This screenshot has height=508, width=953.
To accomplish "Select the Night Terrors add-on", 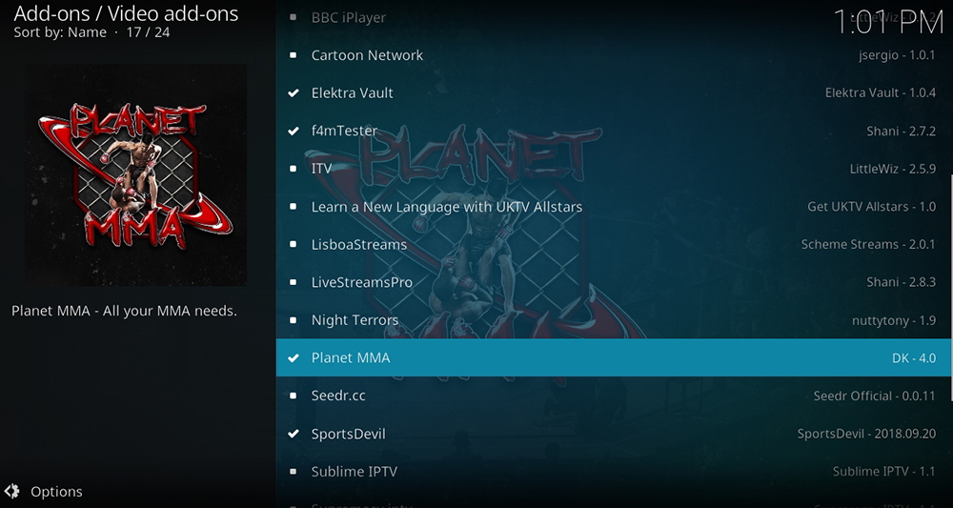I will (x=614, y=319).
